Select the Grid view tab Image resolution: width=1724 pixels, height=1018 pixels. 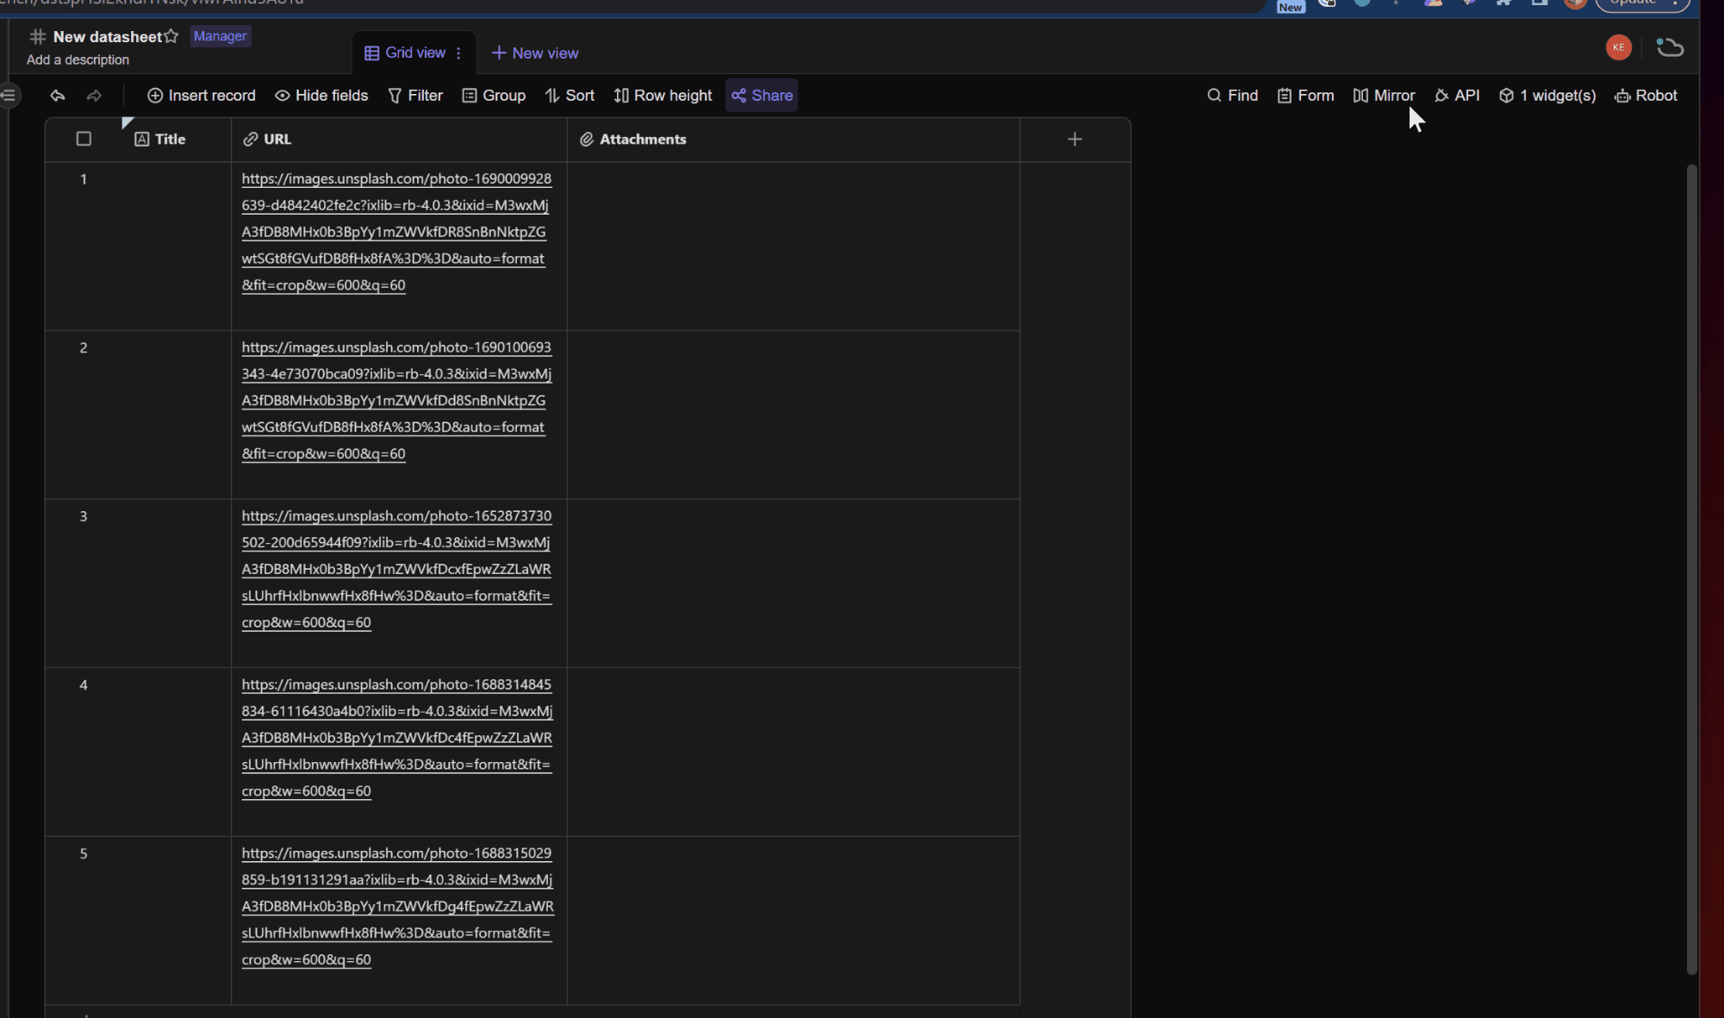tap(405, 53)
